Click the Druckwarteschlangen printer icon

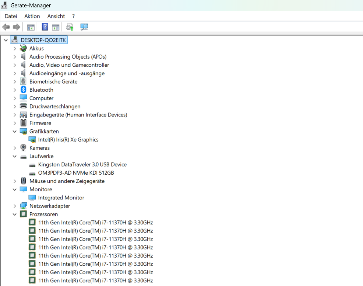(x=24, y=106)
